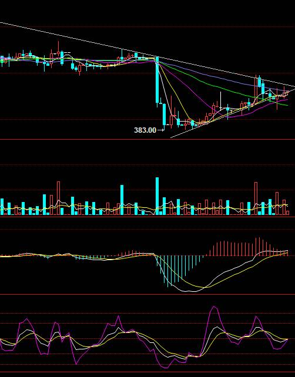Select the magenta oscillator trough below the crash

tap(166, 367)
